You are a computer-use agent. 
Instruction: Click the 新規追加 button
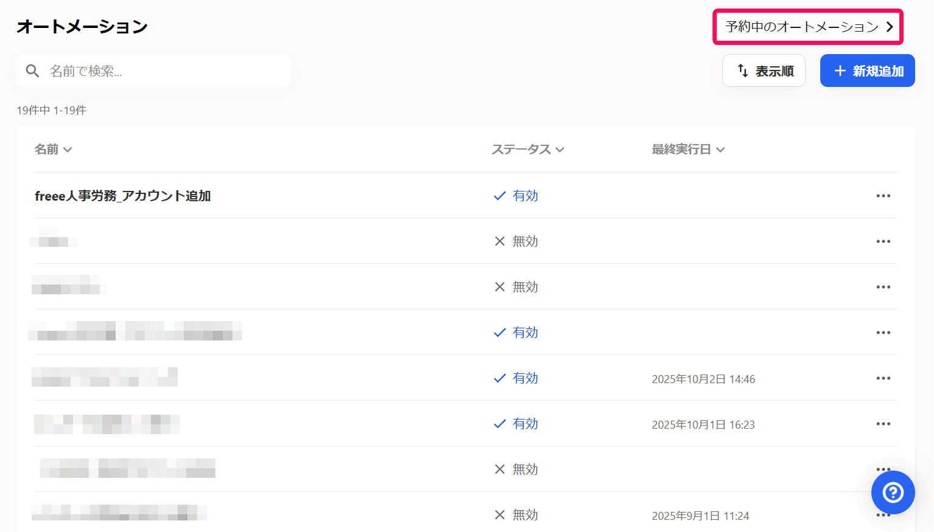[x=868, y=71]
